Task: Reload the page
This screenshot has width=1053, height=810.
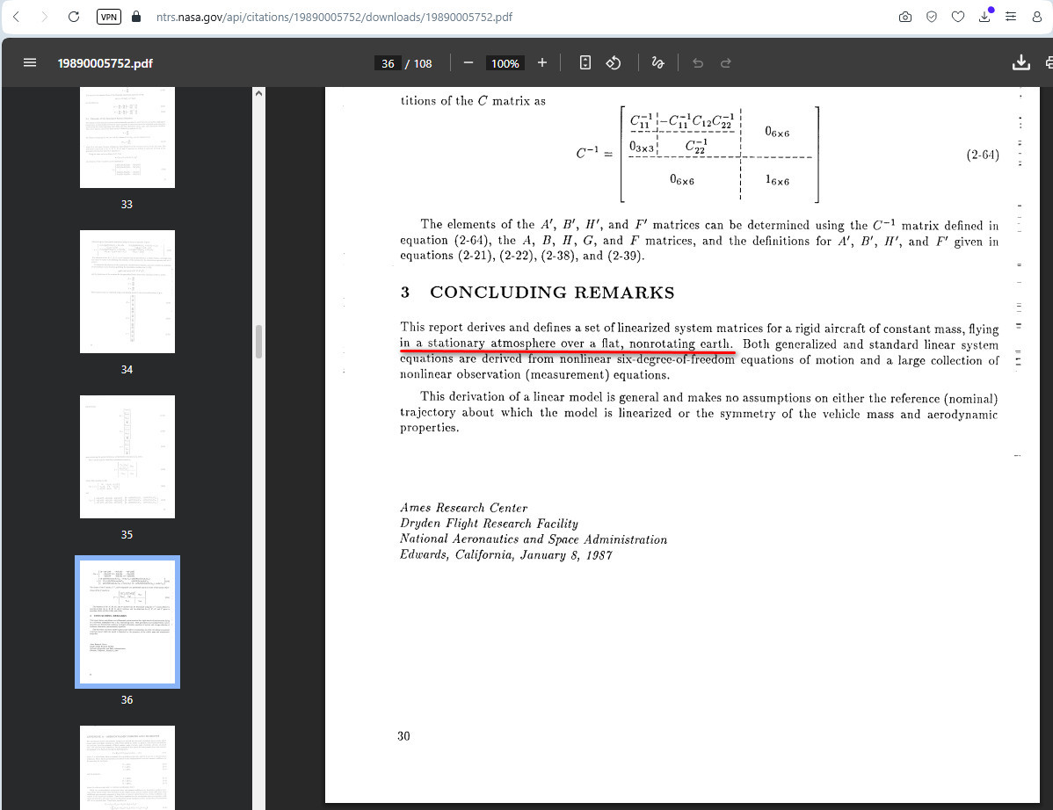Action: [x=74, y=17]
